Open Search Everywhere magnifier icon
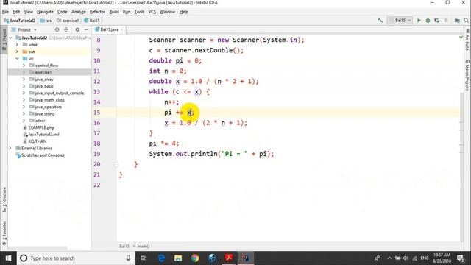 466,21
